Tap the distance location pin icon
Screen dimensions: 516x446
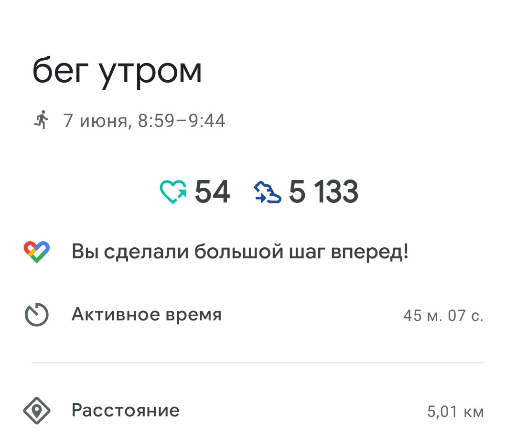37,411
